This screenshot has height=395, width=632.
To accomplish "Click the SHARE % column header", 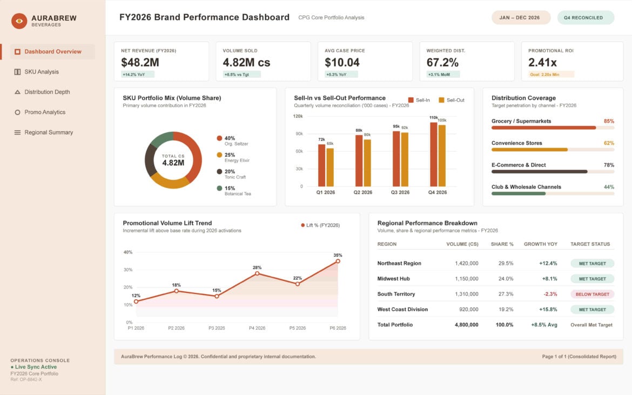I will pyautogui.click(x=502, y=244).
